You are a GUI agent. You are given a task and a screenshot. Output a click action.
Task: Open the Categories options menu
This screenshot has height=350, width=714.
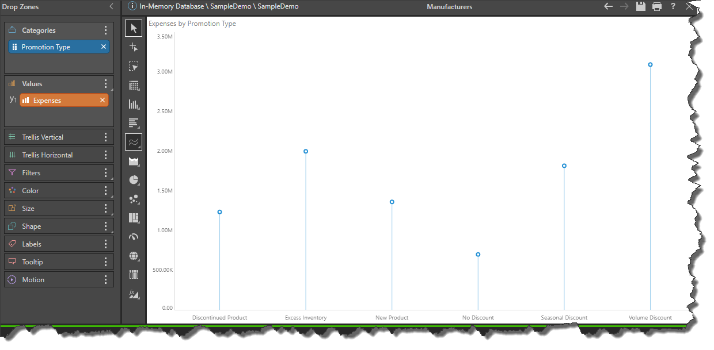[x=105, y=30]
